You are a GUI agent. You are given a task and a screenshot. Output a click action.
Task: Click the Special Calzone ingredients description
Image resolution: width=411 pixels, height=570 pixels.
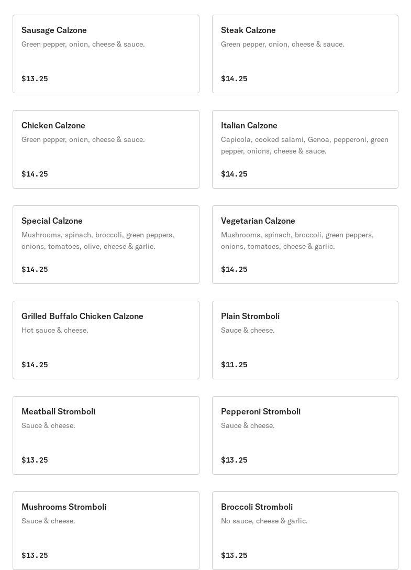[98, 240]
